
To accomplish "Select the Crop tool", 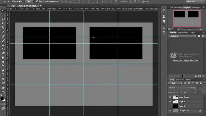I will pyautogui.click(x=3, y=28).
